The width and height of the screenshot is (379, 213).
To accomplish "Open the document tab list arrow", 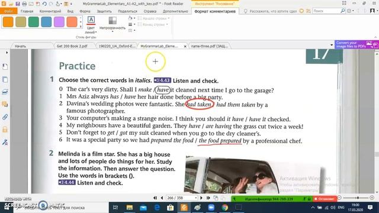I will click(332, 45).
